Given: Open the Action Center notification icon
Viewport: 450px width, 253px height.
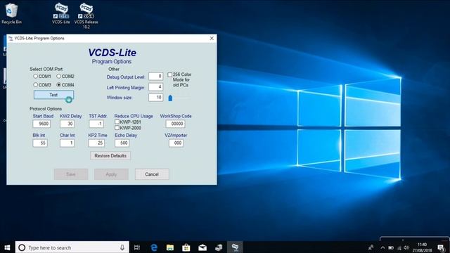Looking at the screenshot, I should click(x=442, y=247).
